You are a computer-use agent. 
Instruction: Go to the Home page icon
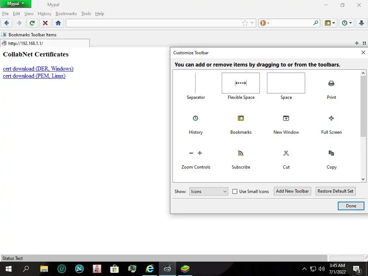[58, 23]
